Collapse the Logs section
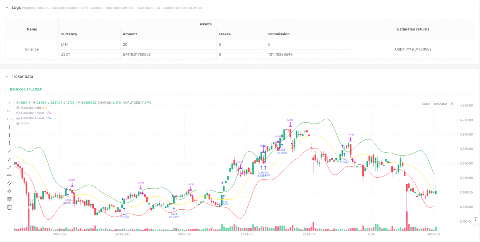 click(x=7, y=7)
